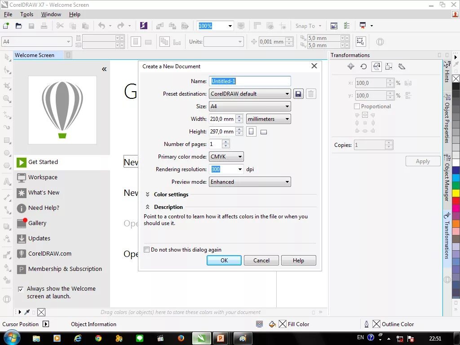Select portrait orientation icon in dialog

[x=251, y=132]
